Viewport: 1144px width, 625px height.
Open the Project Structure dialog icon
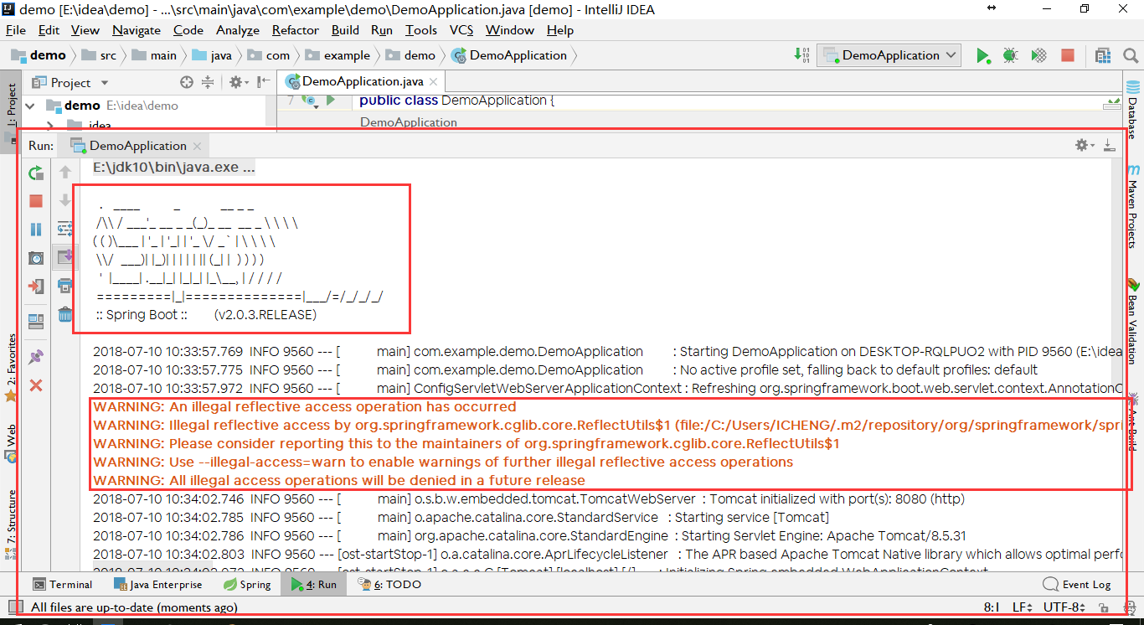tap(1103, 55)
